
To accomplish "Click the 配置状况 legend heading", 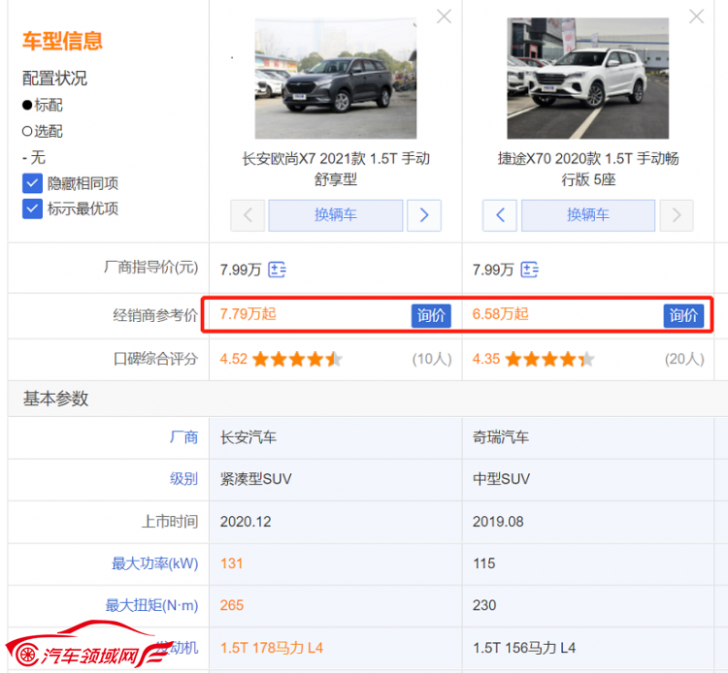I will click(54, 79).
